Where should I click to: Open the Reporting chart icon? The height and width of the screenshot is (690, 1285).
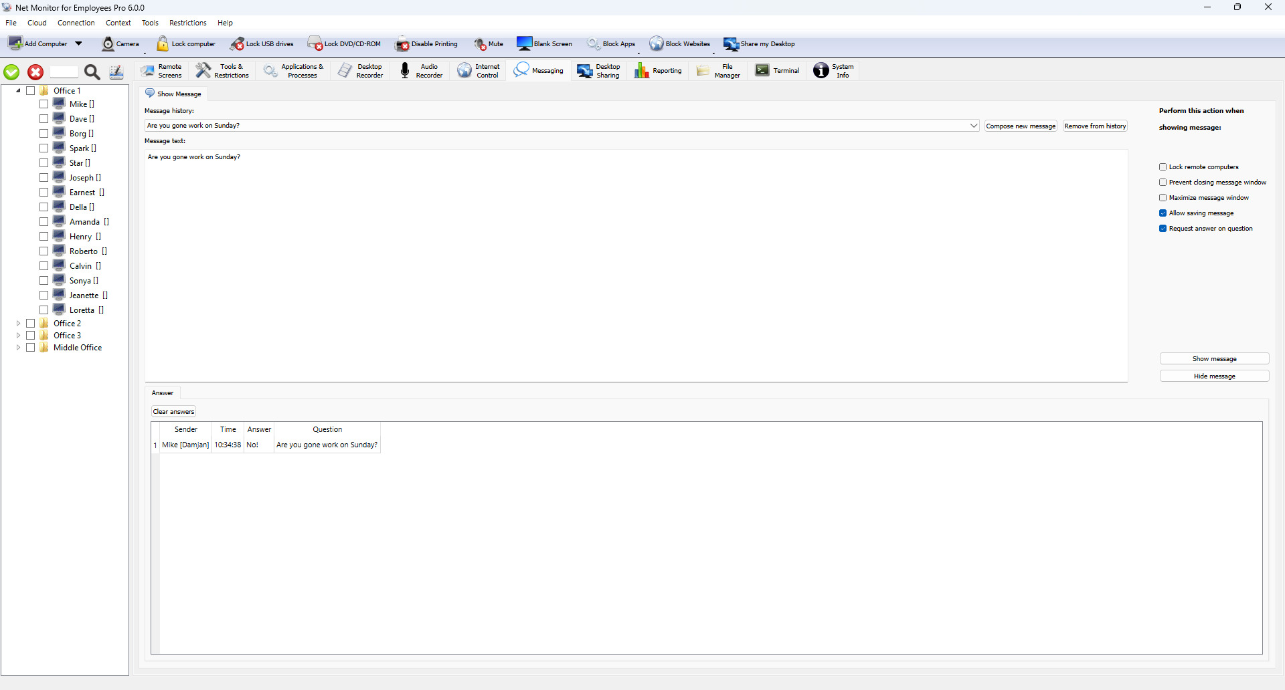click(641, 71)
